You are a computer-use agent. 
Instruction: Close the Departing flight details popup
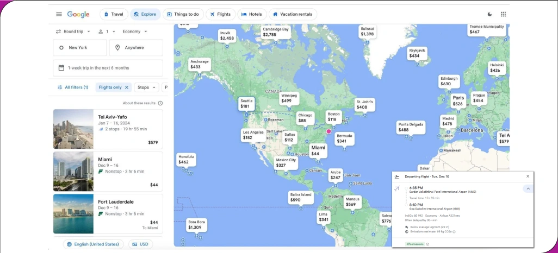coord(528,176)
